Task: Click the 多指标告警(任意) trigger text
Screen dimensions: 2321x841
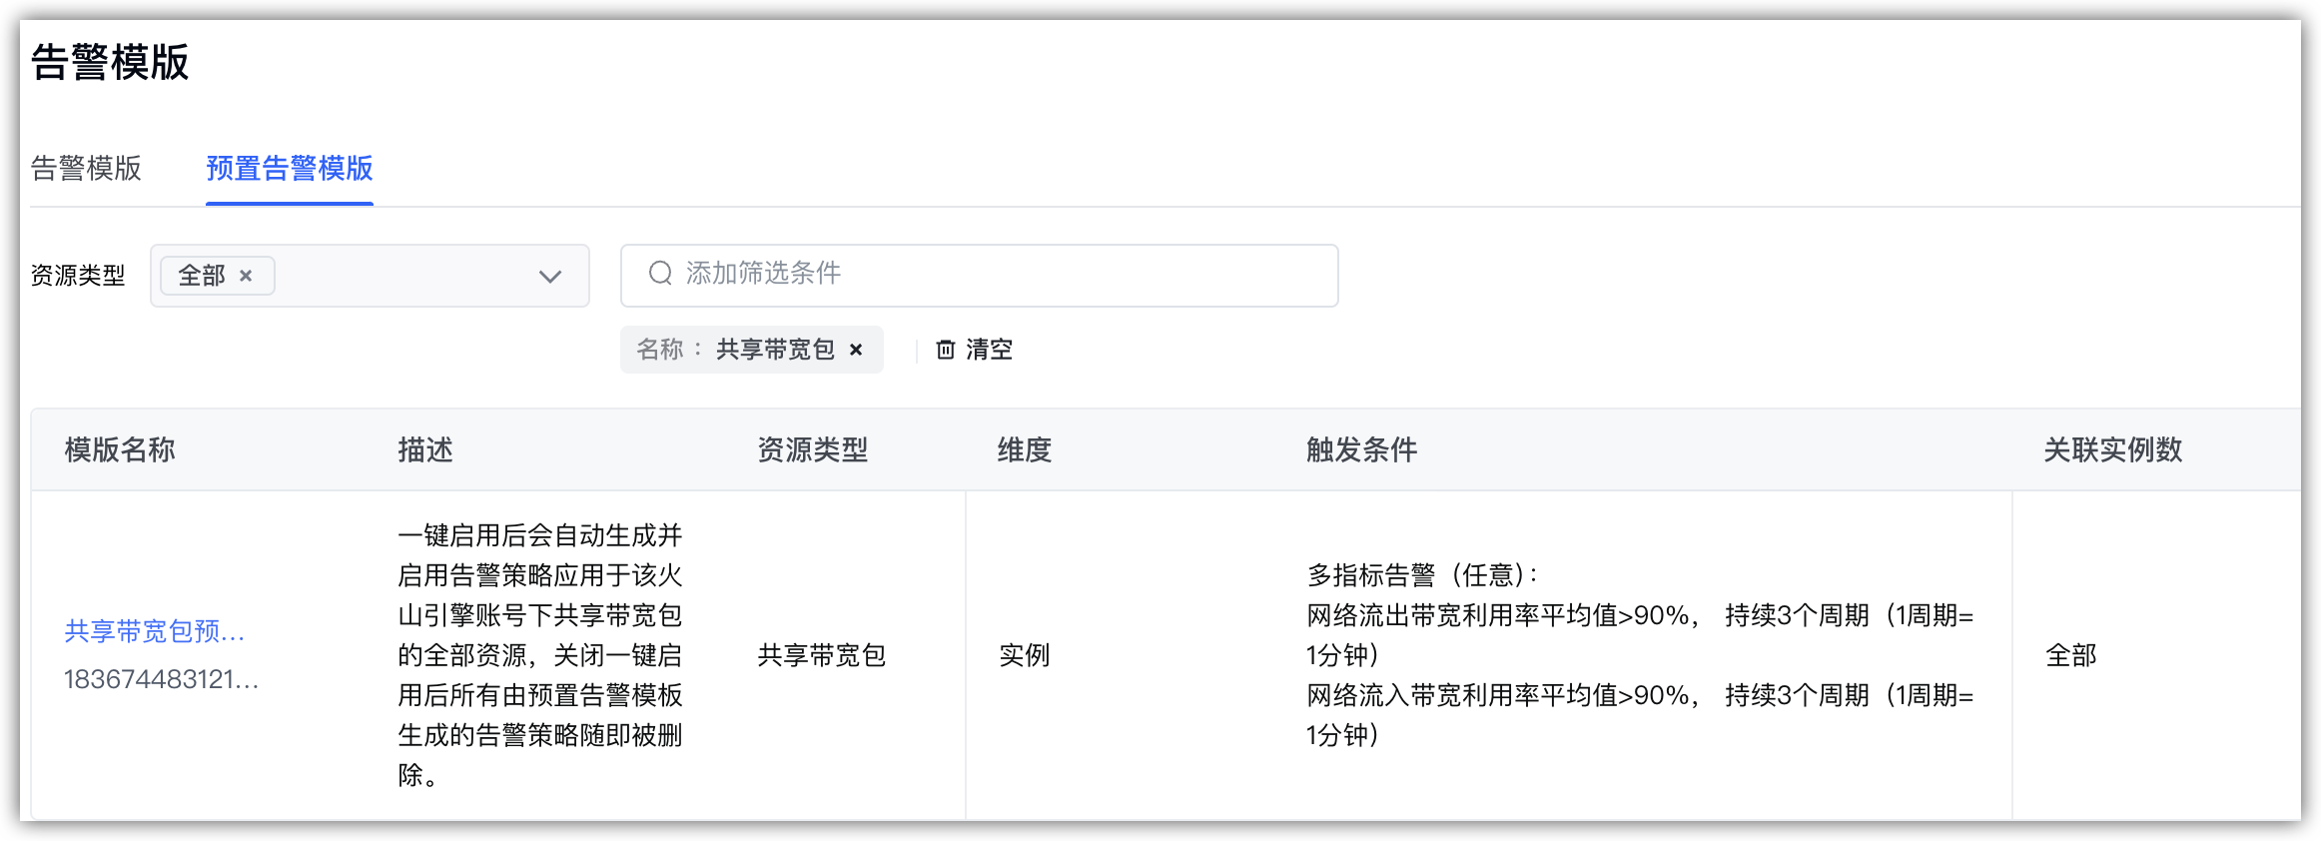Action: coord(1422,575)
